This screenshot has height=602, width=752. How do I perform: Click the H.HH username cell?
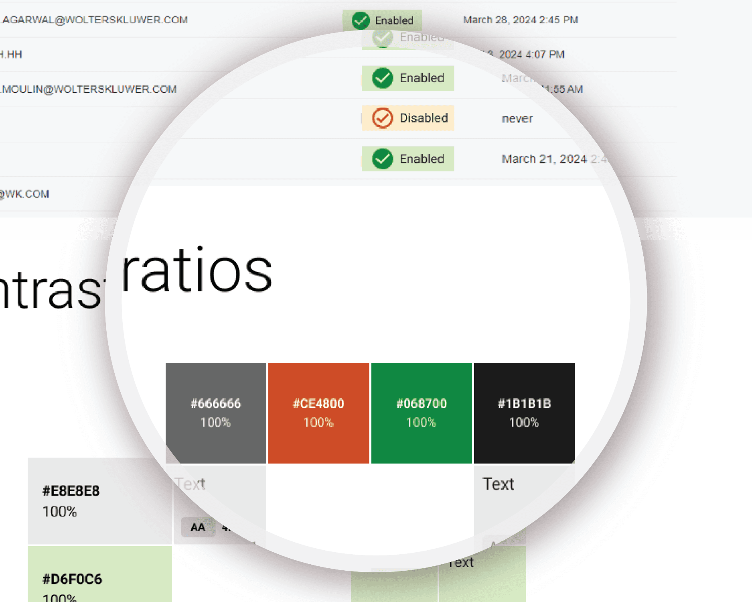click(11, 55)
